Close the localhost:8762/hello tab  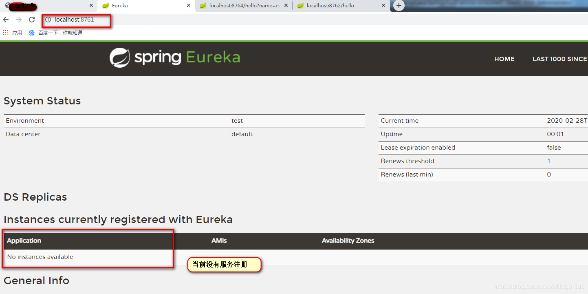pos(383,6)
